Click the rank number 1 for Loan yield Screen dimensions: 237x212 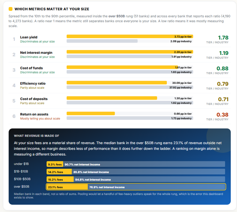click(14, 39)
